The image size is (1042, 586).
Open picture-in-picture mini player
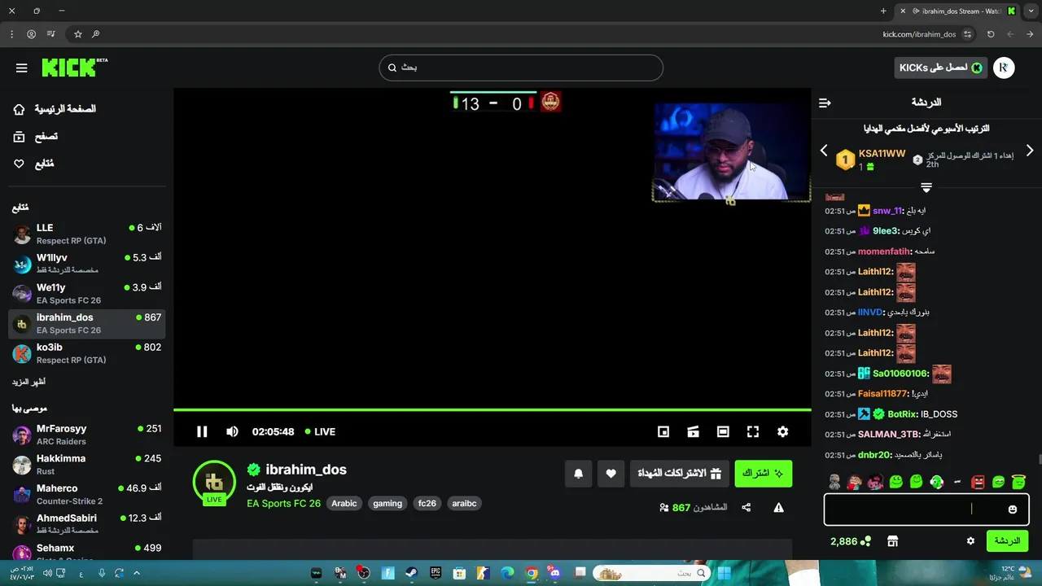point(663,431)
